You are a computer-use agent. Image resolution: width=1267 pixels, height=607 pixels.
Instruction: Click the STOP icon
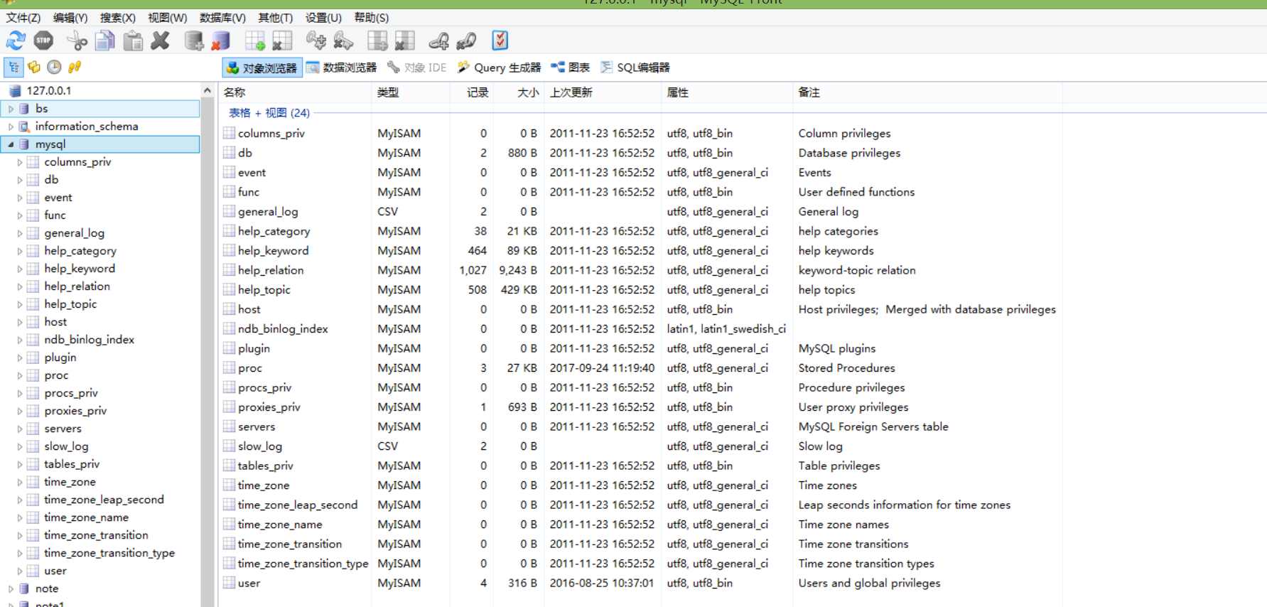click(44, 41)
